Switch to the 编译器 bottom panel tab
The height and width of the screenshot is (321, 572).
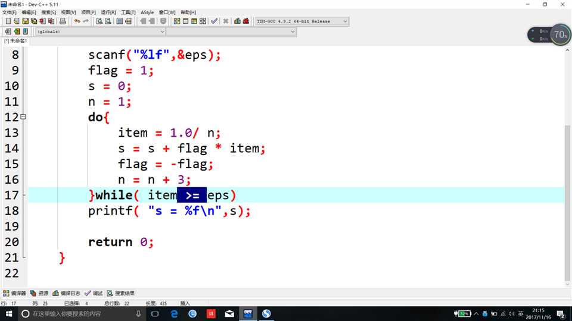point(14,293)
